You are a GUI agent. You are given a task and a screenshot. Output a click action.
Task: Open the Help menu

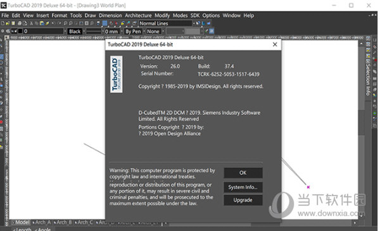click(x=249, y=15)
